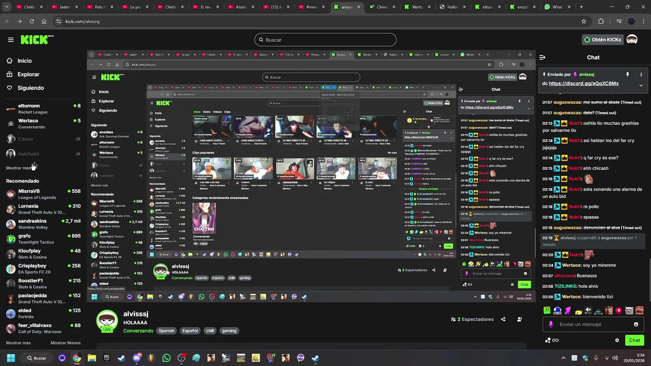651x366 pixels.
Task: Open Kloufplay Slots & Casino channel
Action: point(43,254)
